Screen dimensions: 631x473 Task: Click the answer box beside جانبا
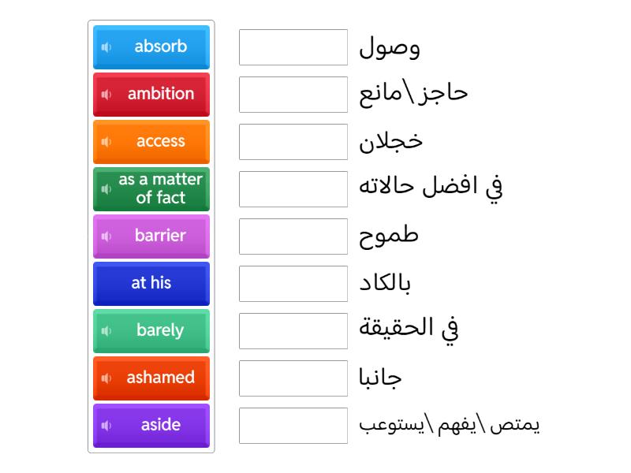click(x=293, y=378)
